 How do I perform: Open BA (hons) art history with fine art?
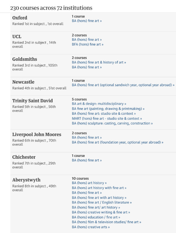99,188
